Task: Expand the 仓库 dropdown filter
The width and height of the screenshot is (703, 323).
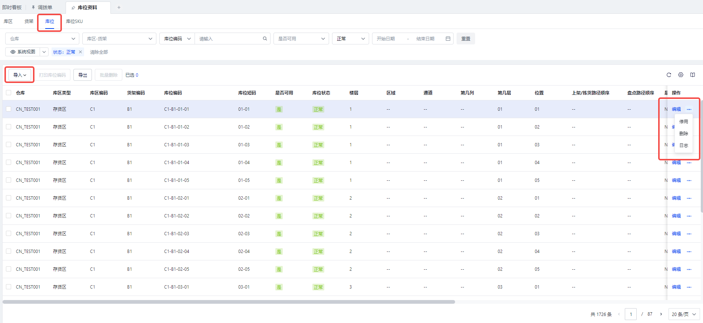Action: 42,39
